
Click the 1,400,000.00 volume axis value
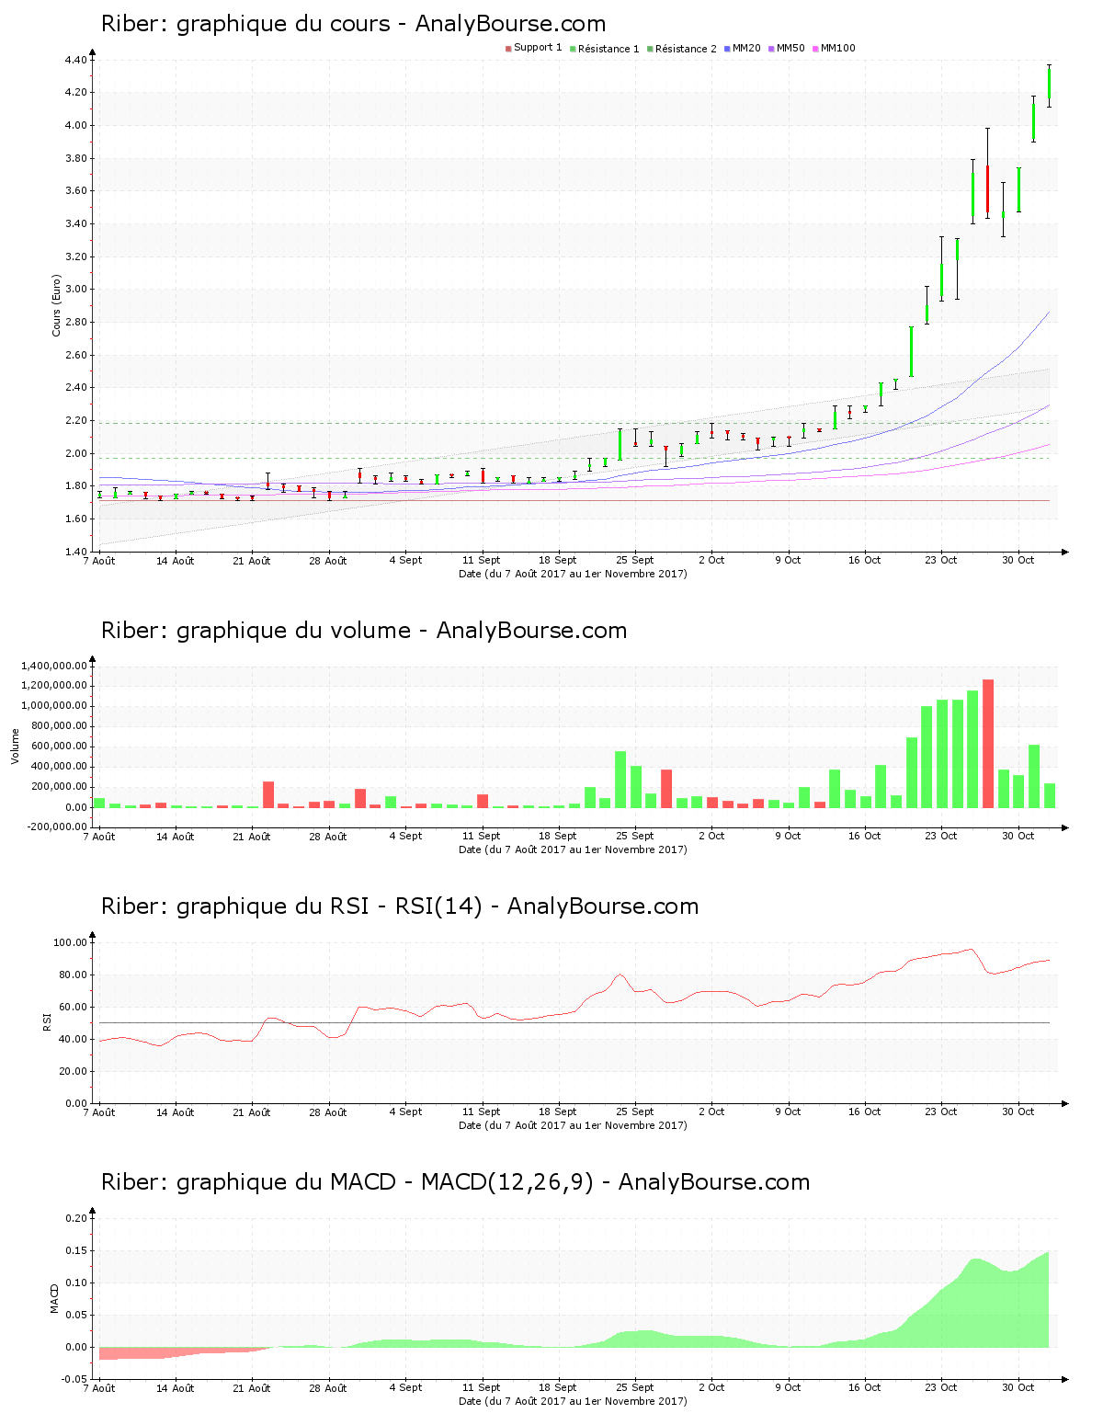tap(56, 666)
